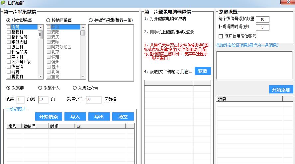Click the 时间 column header
This screenshot has height=164, width=295.
point(62,126)
